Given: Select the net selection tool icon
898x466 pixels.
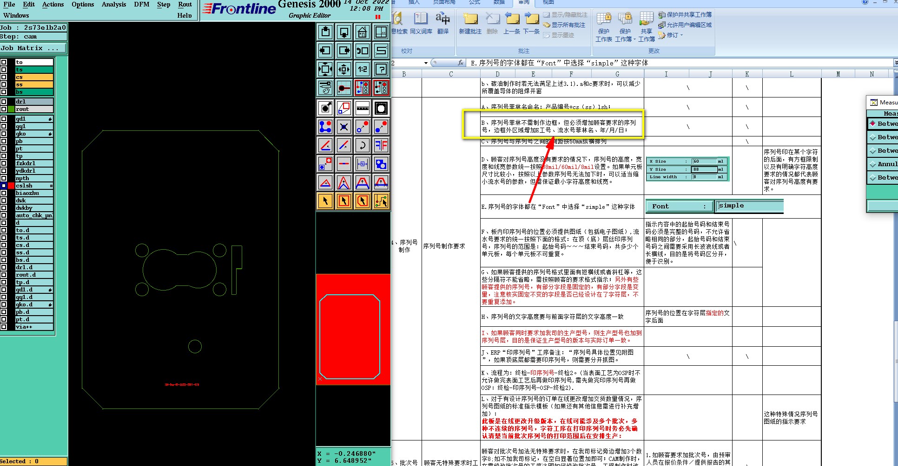Looking at the screenshot, I should [x=381, y=201].
